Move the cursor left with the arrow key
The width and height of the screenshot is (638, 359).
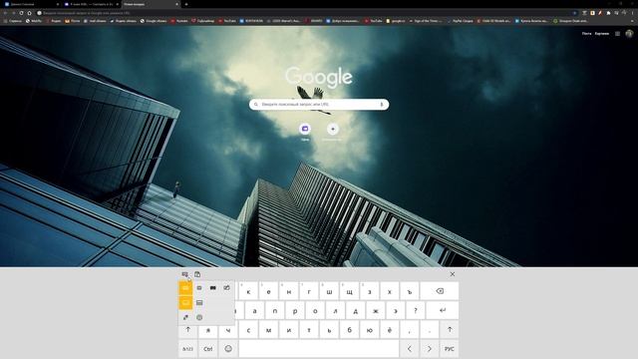point(410,349)
